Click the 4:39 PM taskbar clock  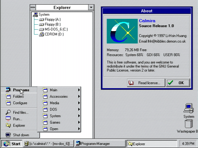[x=187, y=144]
